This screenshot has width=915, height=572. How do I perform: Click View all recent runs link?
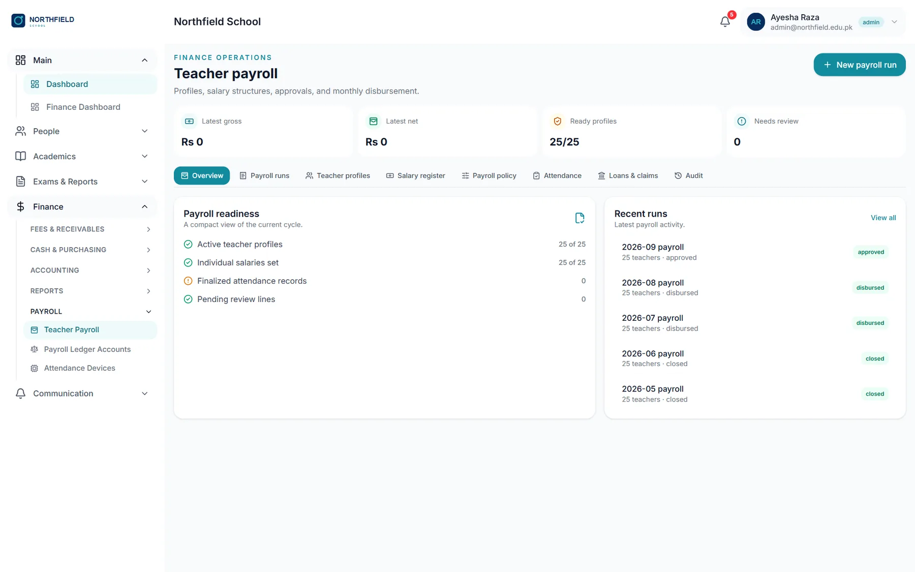[883, 218]
